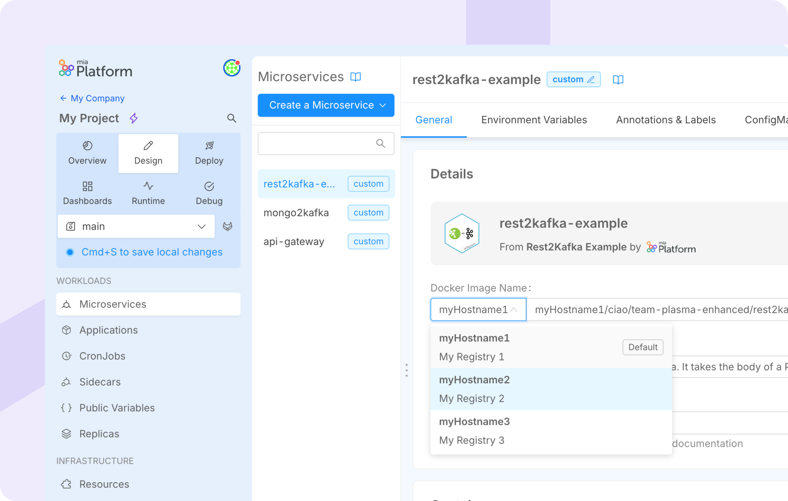
Task: Open the Deploy section icon
Action: [209, 145]
